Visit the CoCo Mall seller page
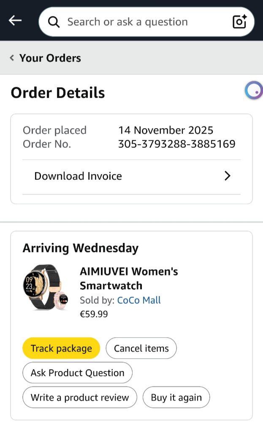This screenshot has height=427, width=263. 139,300
